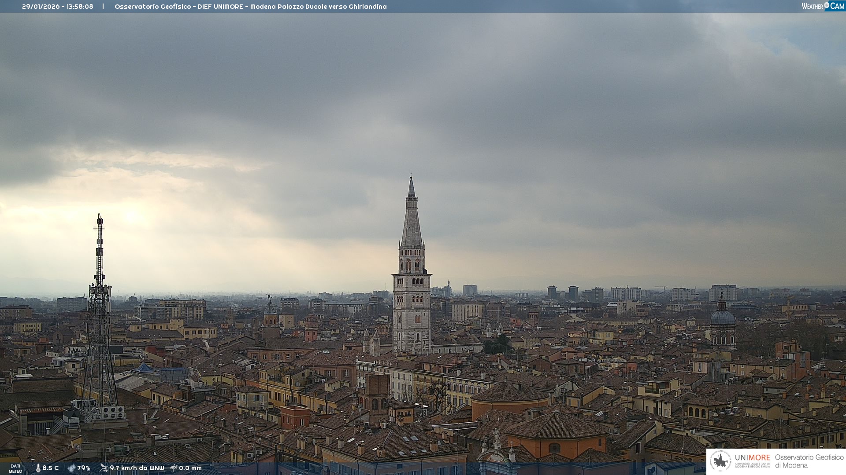Viewport: 846px width, 475px height.
Task: Click the thermometer temperature icon
Action: click(x=38, y=468)
